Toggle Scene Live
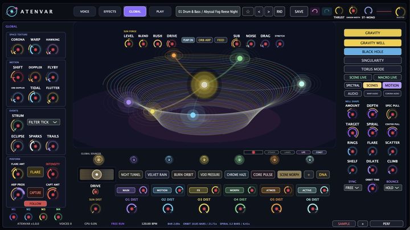410x230 pixels. pos(358,77)
